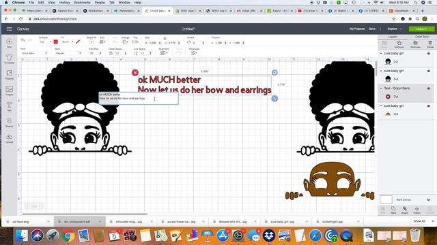437x245 pixels.
Task: Open the Font dropdown showing Cricut Sans
Action: 34,53
